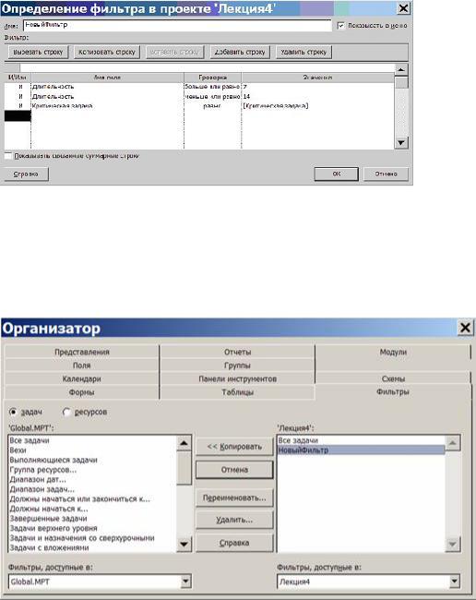Image resolution: width=476 pixels, height=600 pixels.
Task: Select 'Критическая задача' field name cell
Action: click(107, 105)
